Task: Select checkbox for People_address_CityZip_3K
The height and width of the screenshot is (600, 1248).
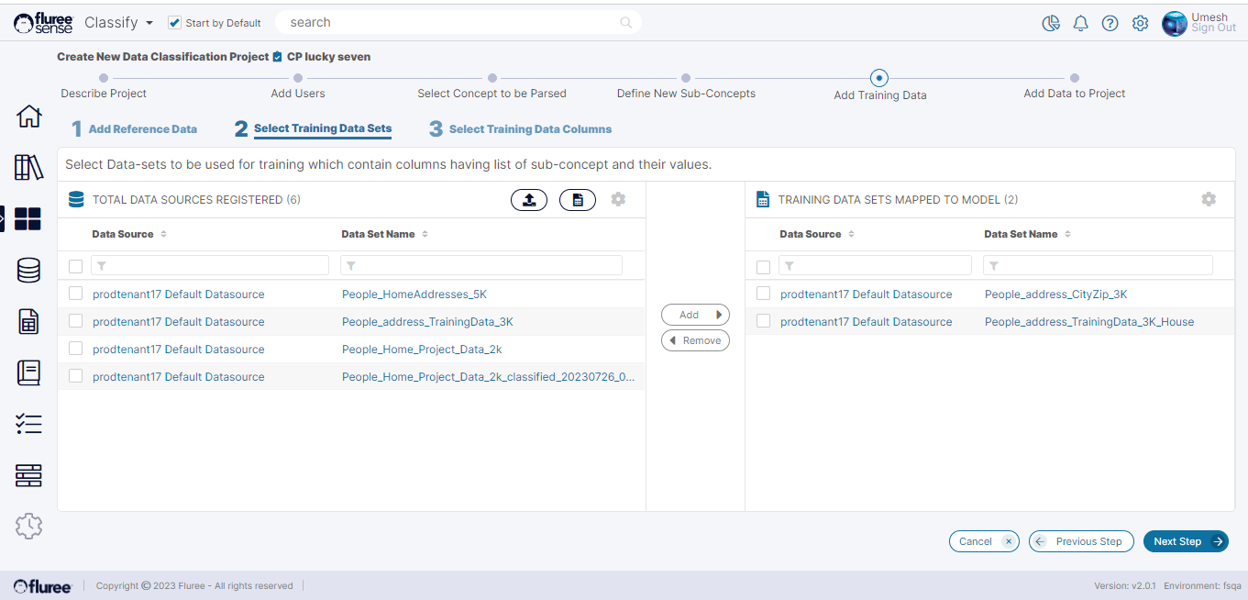Action: 763,294
